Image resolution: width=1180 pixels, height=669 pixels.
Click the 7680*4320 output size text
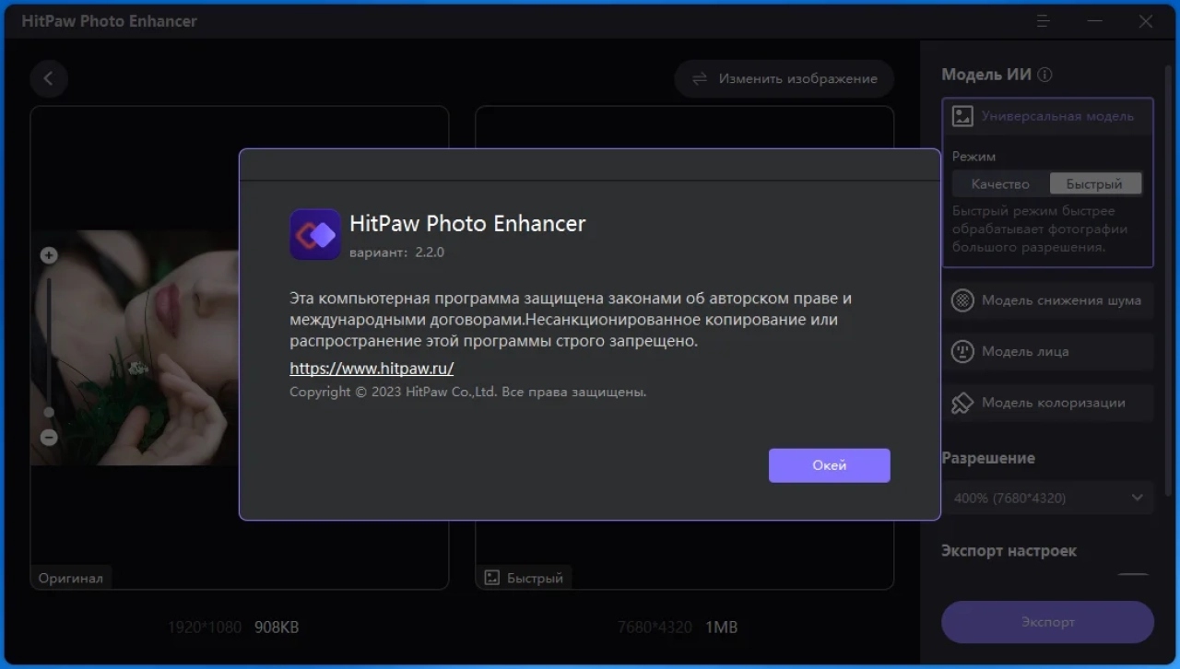tap(655, 628)
